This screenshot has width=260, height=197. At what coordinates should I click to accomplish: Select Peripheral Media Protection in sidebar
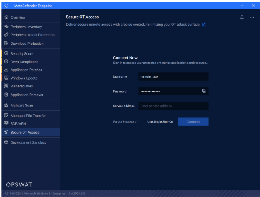(31, 35)
